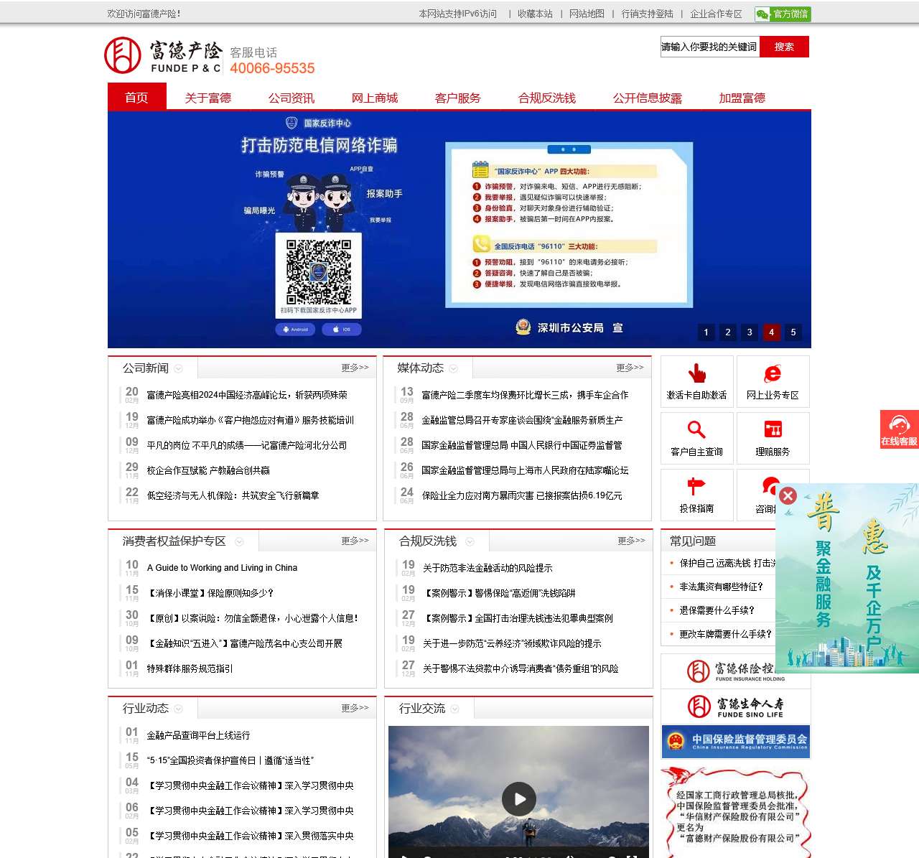Image resolution: width=919 pixels, height=858 pixels.
Task: Click 更多>> in 公司新闻
Action: [355, 368]
